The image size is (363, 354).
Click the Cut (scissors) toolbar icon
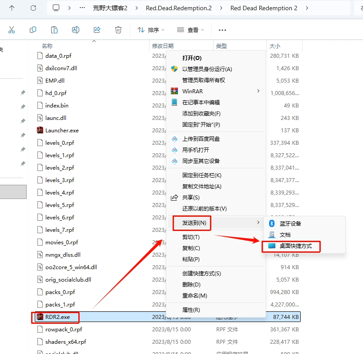pos(12,30)
